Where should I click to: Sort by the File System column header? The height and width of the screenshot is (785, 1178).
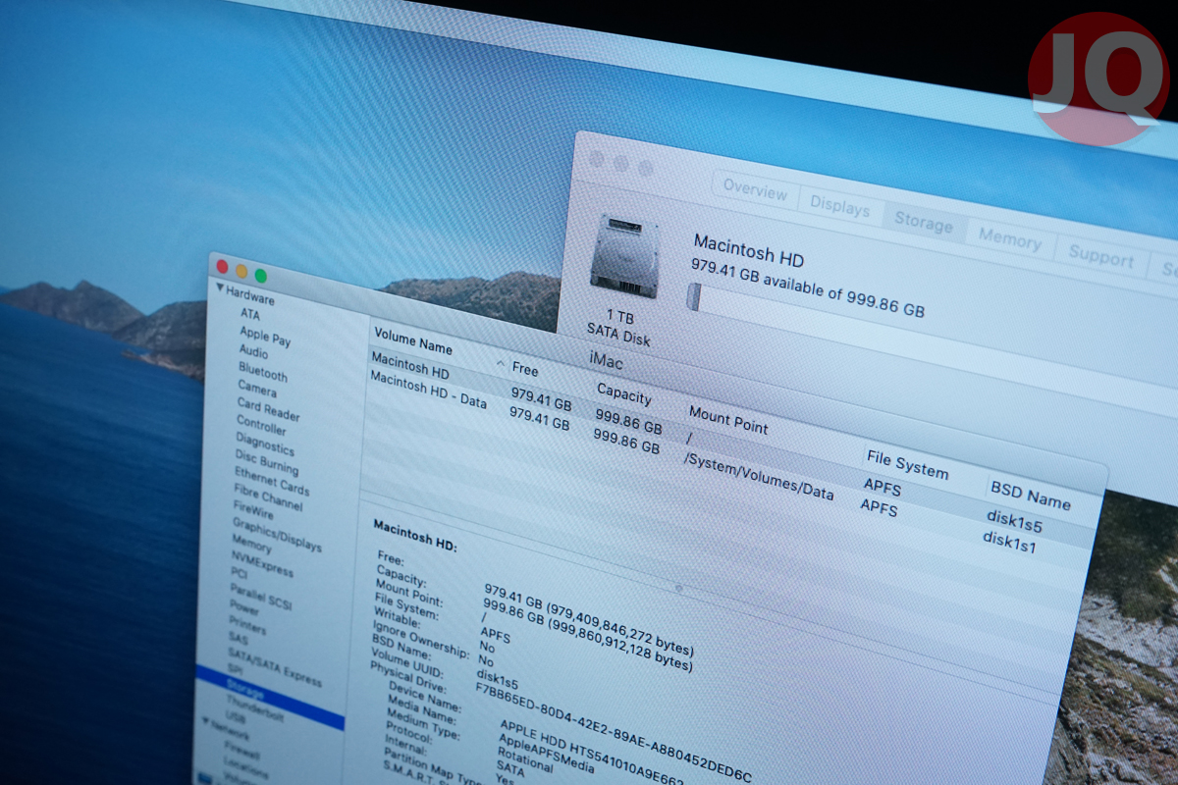[x=907, y=464]
